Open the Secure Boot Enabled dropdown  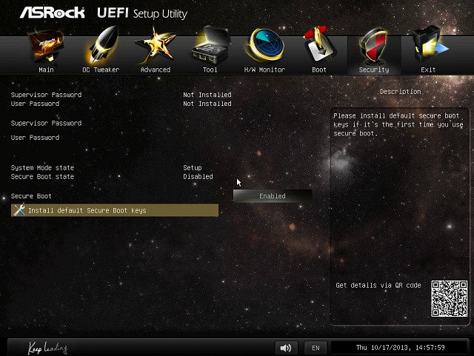[x=272, y=196]
